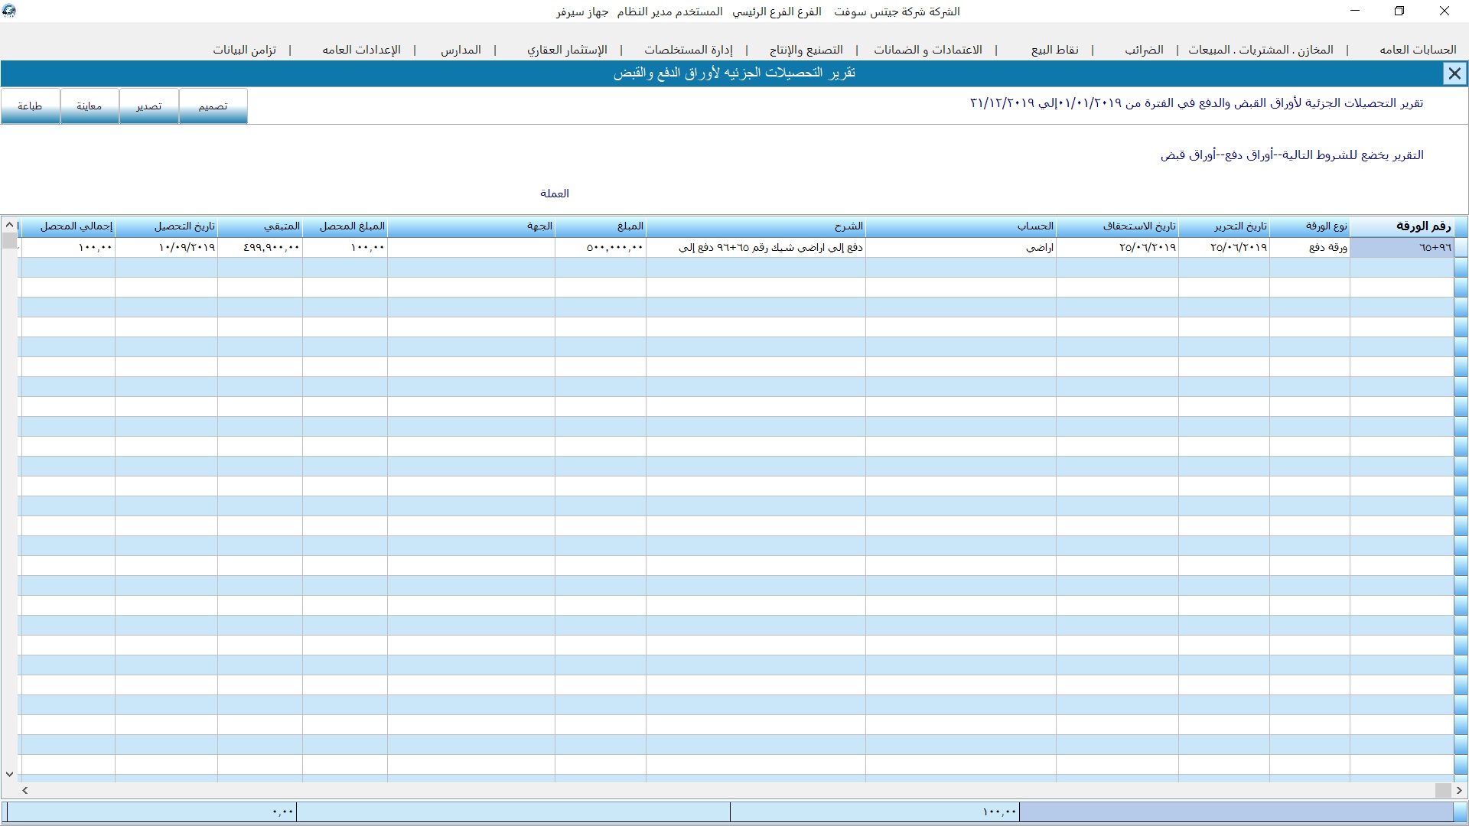1469x826 pixels.
Task: Select the ورقة دفع cell
Action: 1309,247
